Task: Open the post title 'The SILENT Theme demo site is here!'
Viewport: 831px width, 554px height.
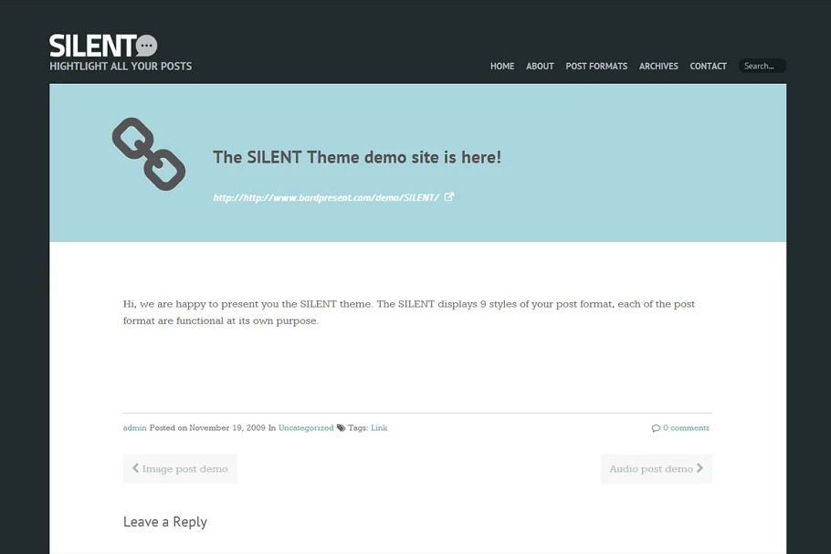Action: click(357, 157)
